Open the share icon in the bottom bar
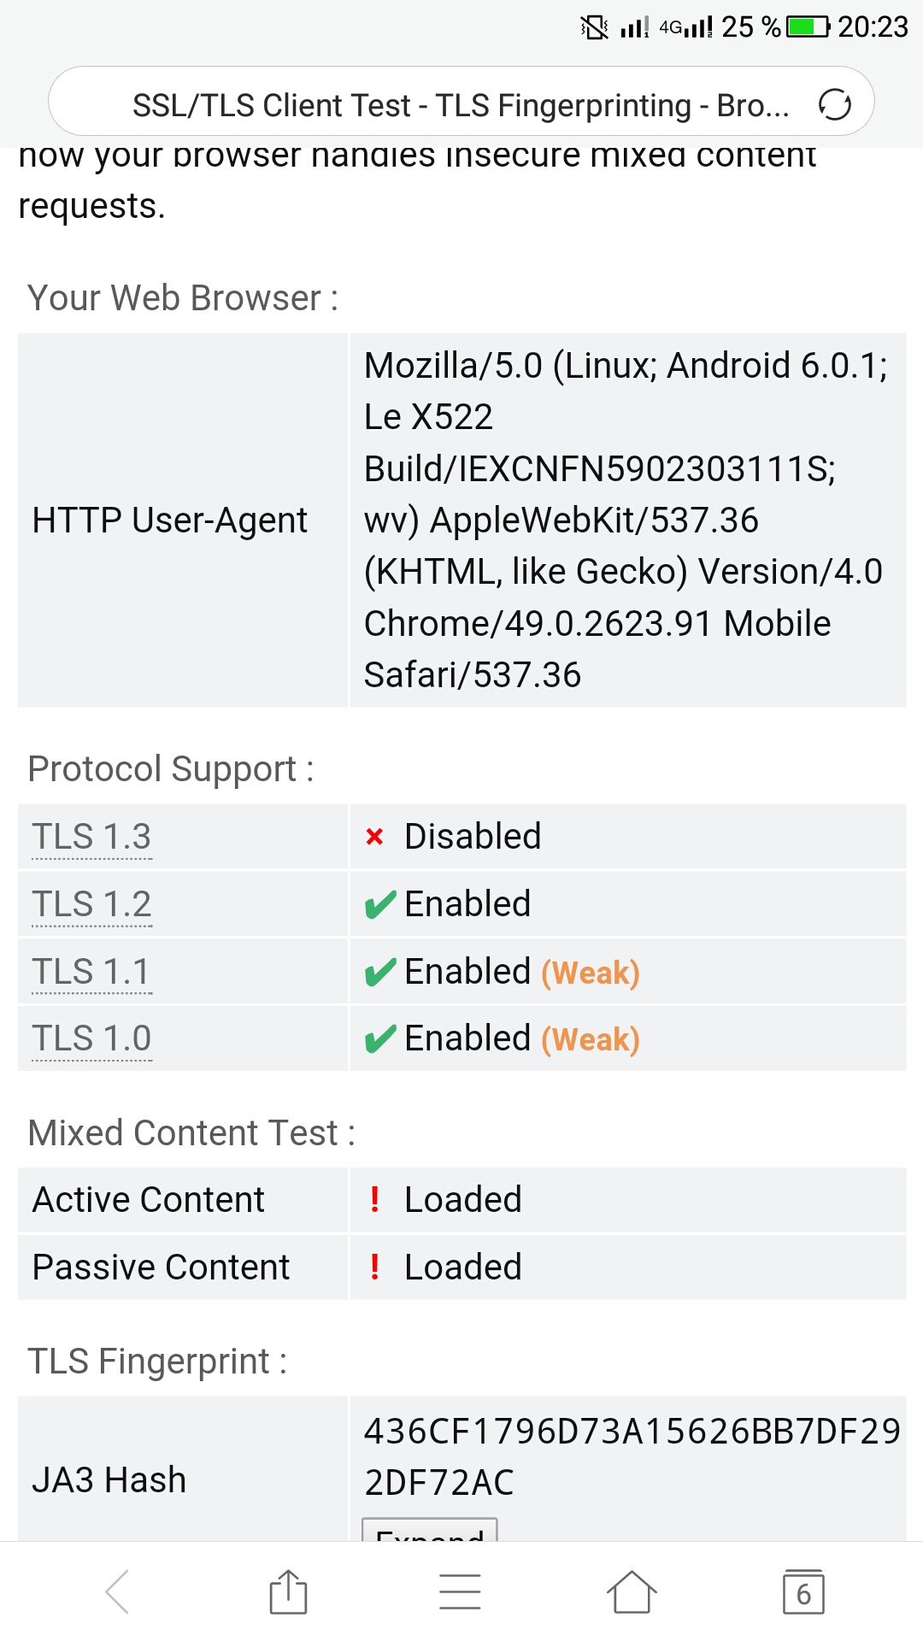 (288, 1591)
